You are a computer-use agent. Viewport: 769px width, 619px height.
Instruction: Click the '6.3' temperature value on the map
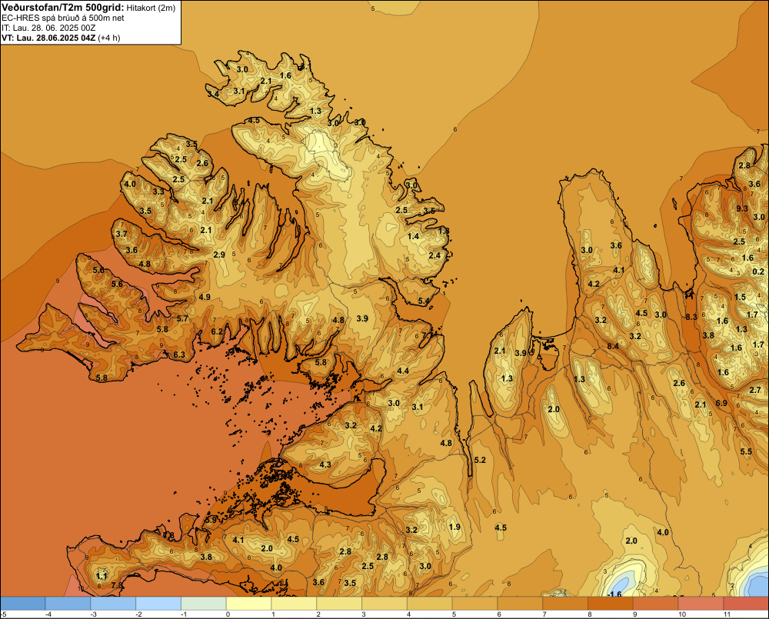click(179, 354)
